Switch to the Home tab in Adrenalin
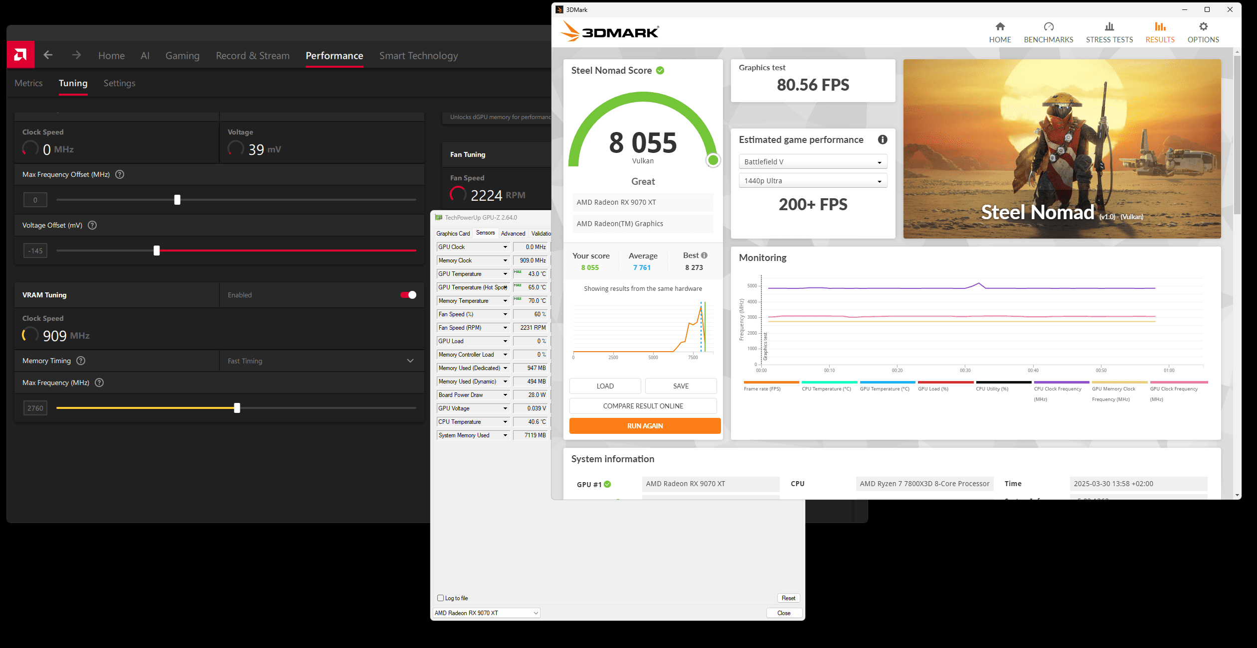 click(x=112, y=55)
